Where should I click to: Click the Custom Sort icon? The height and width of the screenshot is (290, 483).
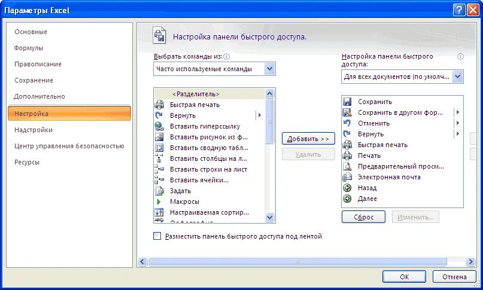tap(159, 212)
